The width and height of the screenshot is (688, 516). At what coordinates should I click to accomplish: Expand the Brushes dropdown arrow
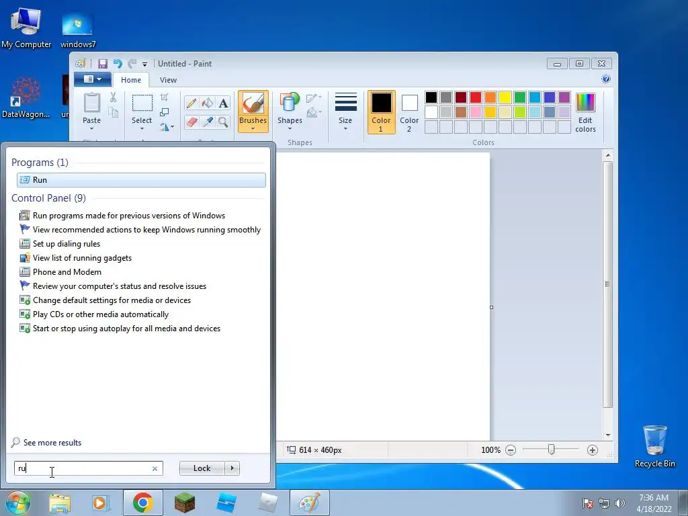tap(253, 128)
